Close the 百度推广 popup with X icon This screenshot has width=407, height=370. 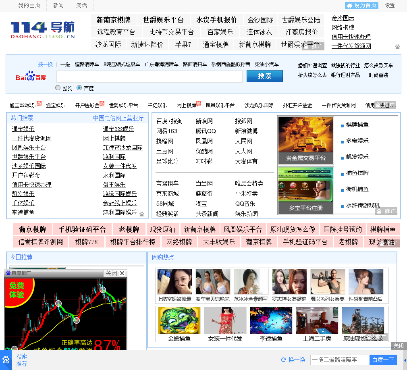[122, 273]
